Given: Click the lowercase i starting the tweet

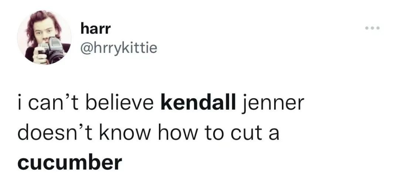Looking at the screenshot, I should click(x=20, y=103).
